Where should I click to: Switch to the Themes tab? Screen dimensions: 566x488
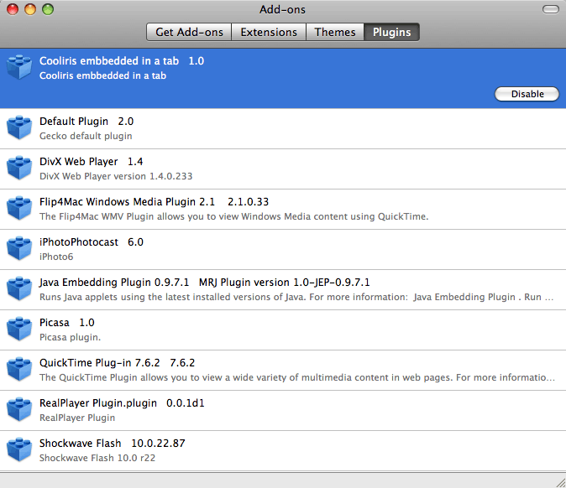tap(335, 32)
